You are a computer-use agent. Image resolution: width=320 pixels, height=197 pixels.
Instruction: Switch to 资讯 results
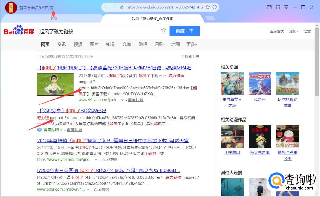pos(61,44)
